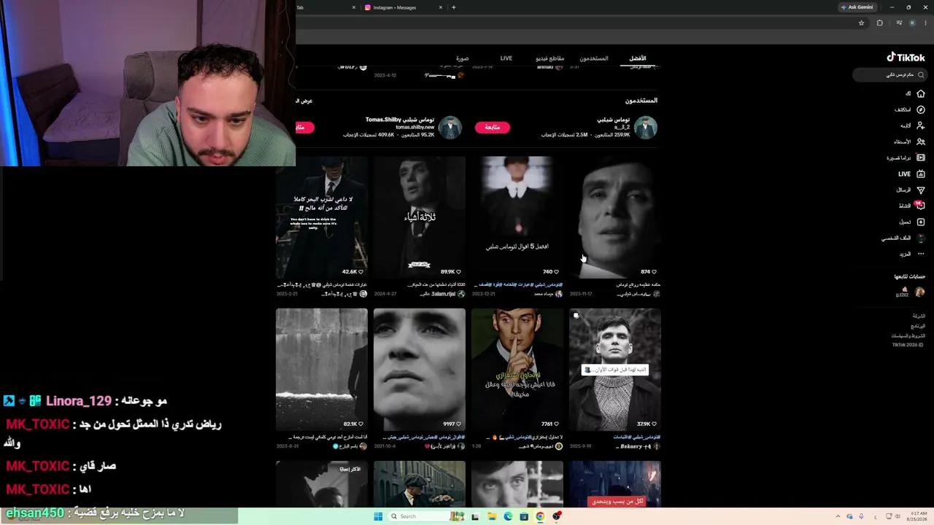Image resolution: width=934 pixels, height=525 pixels.
Task: Open the 3alam.rijal video author link
Action: point(442,294)
